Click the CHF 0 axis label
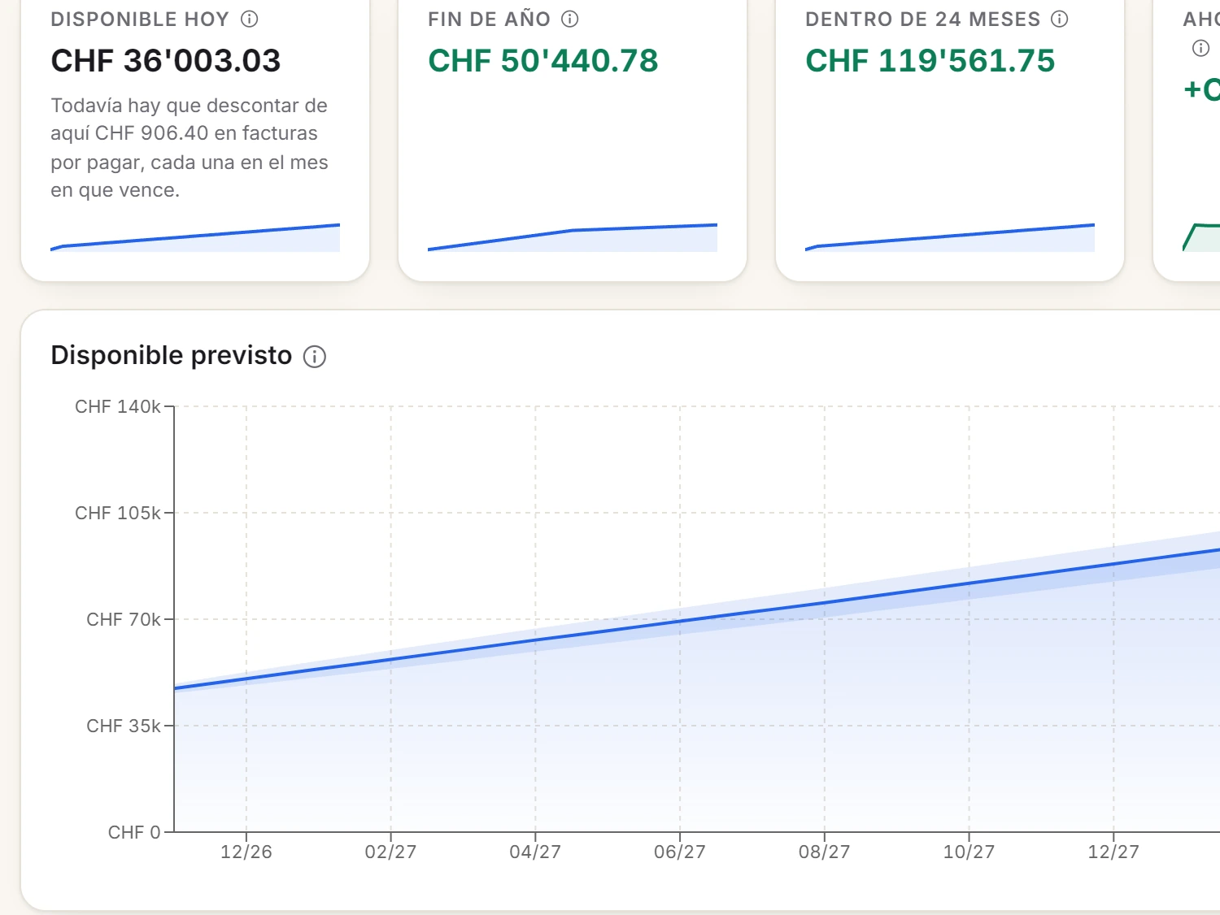The width and height of the screenshot is (1220, 915). point(134,832)
